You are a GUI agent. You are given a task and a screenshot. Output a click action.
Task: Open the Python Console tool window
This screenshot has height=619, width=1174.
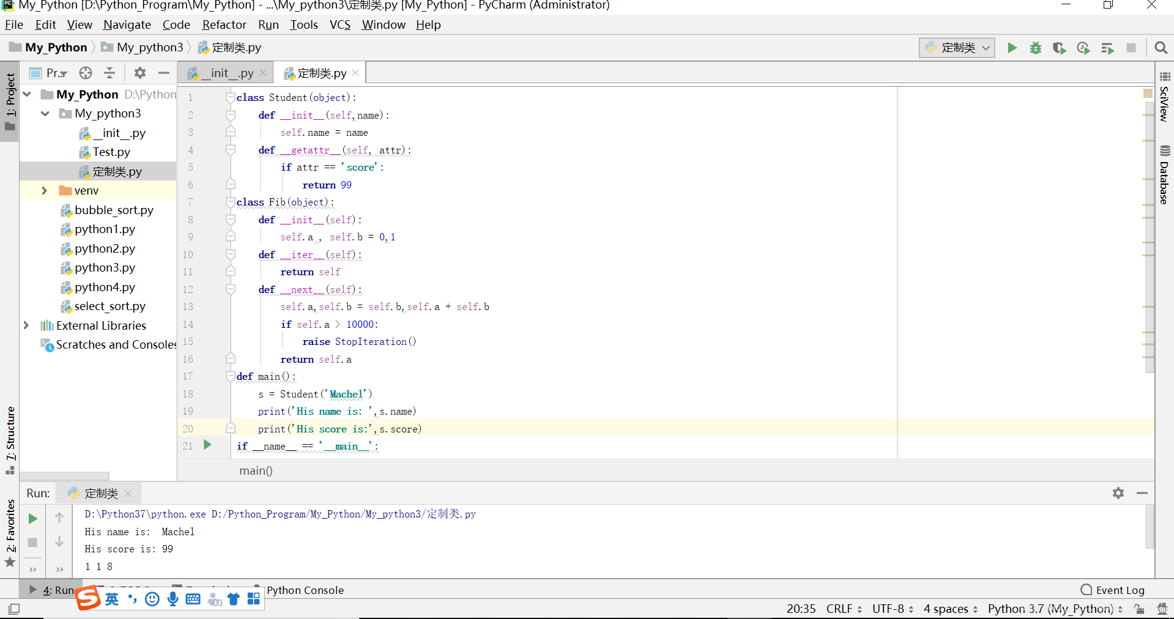coord(305,590)
